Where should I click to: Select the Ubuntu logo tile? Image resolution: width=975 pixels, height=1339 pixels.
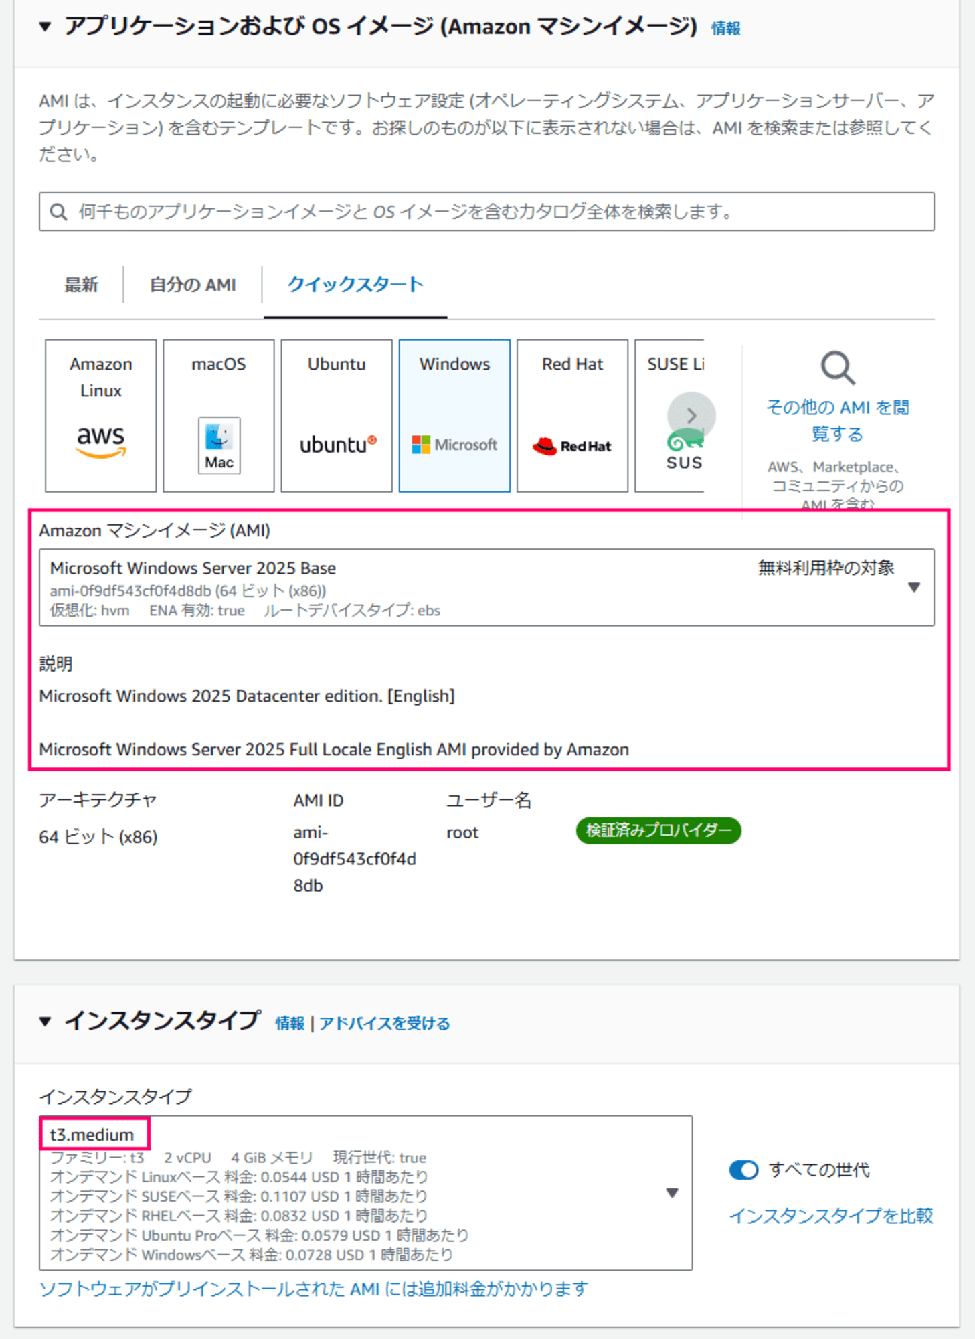pyautogui.click(x=337, y=416)
